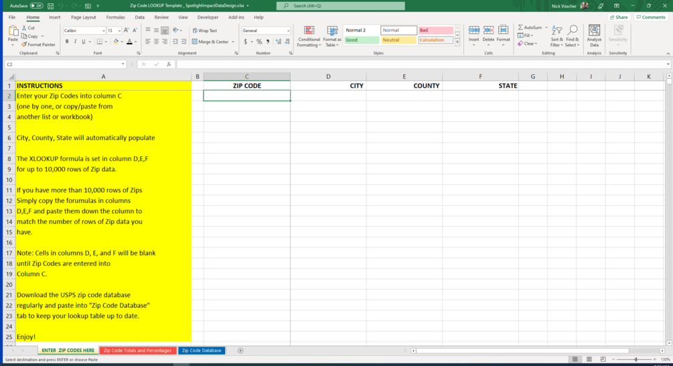Click the search box in title bar
The image size is (673, 366).
pos(341,6)
